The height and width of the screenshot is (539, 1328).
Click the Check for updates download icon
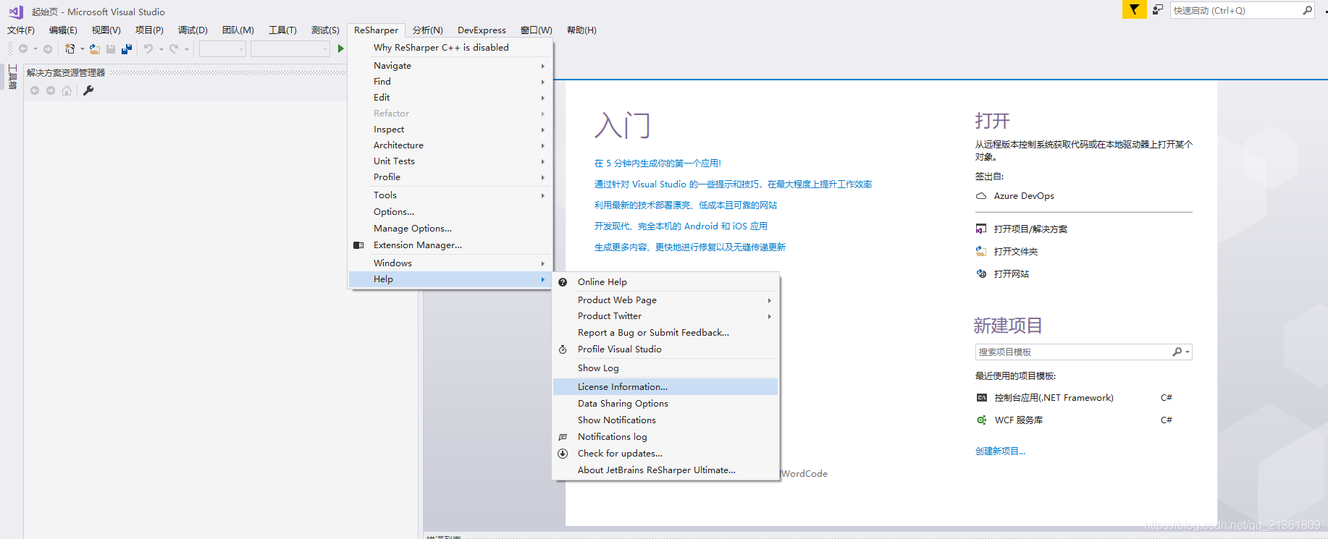click(x=563, y=454)
